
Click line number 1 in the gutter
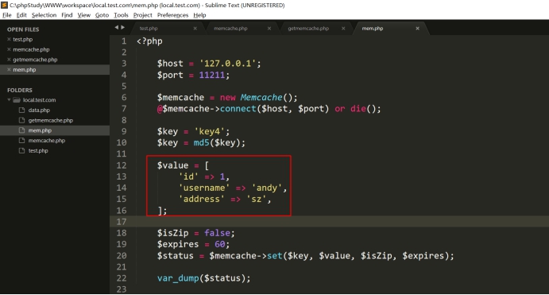[124, 41]
